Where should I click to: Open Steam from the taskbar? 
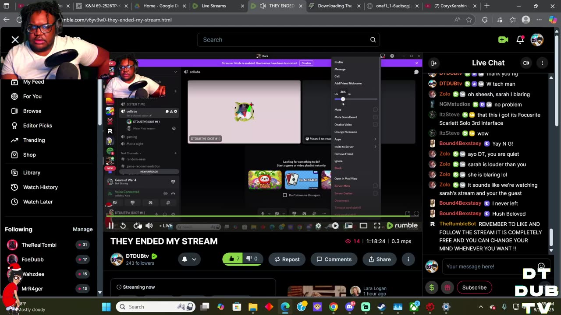pos(381,307)
